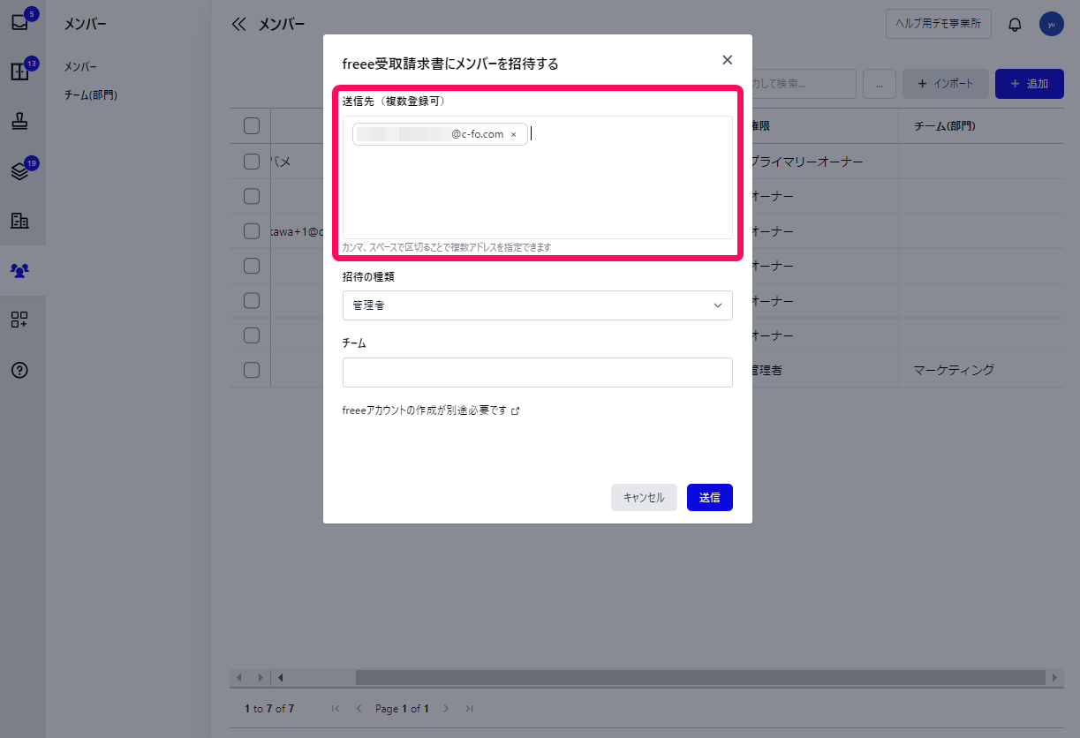Go to last page in pagination
This screenshot has width=1080, height=738.
469,708
